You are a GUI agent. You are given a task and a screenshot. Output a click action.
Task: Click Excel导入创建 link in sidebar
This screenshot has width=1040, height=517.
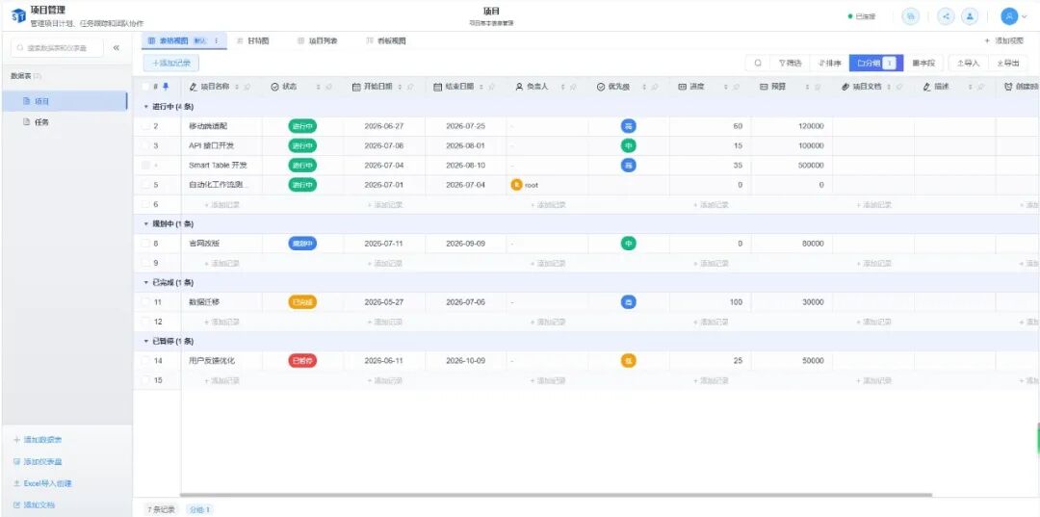click(42, 484)
